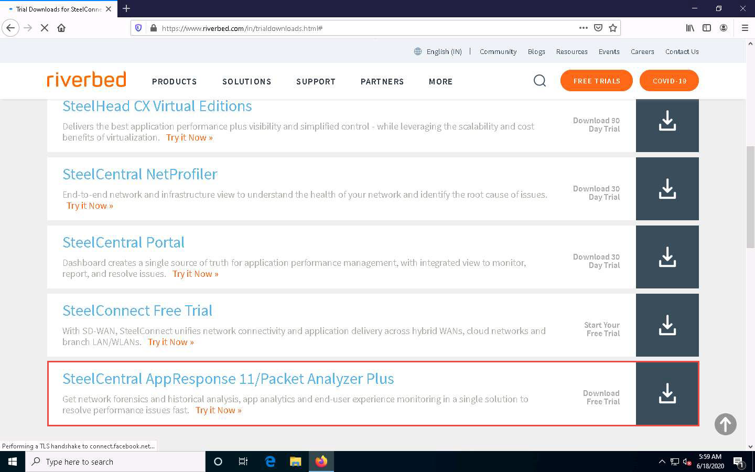Save page to Pocket icon
755x472 pixels.
[598, 28]
